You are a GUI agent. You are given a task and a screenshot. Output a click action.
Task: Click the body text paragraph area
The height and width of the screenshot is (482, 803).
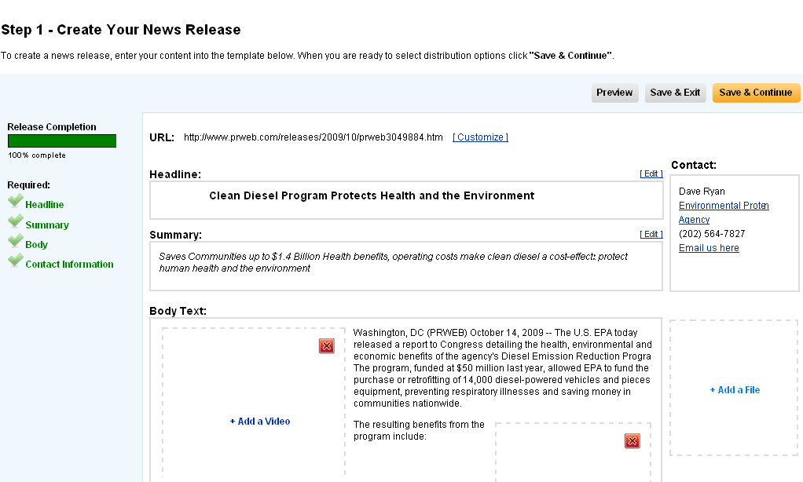point(502,368)
